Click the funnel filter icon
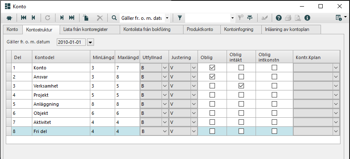This screenshot has height=159, width=350. tap(180, 18)
